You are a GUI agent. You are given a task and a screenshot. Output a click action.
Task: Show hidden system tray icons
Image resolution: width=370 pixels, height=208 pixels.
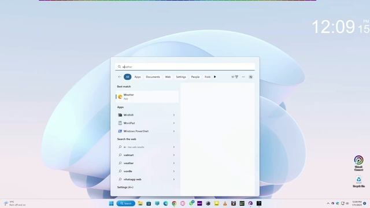328,203
